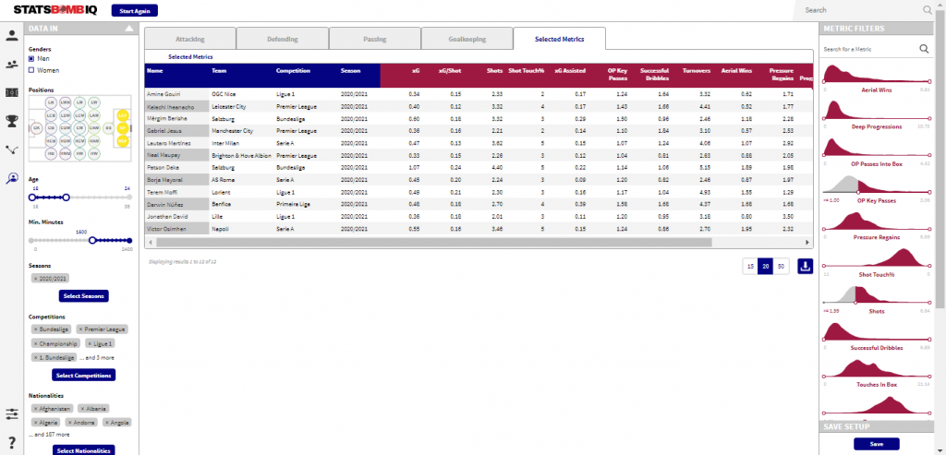Click the Search for a Metric field
The image size is (946, 455).
click(869, 49)
